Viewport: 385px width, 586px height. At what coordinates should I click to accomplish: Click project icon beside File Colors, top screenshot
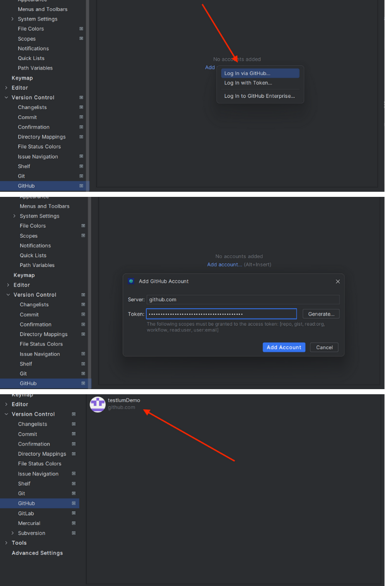pos(81,29)
